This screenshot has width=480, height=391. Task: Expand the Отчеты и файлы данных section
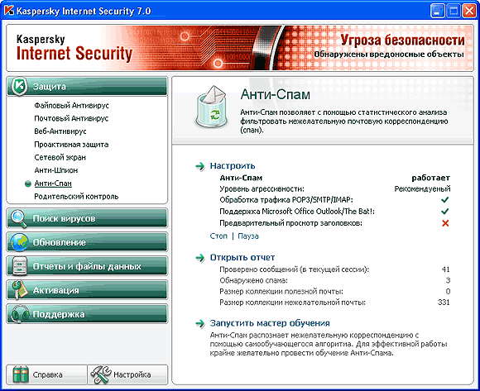pyautogui.click(x=87, y=266)
